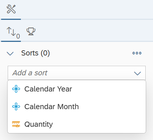The image size is (153, 140).
Task: Select the Calendar Year text label
Action: [48, 89]
